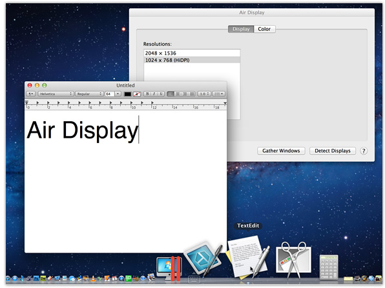Image resolution: width=385 pixels, height=288 pixels.
Task: Zoom the Untitled window with green button
Action: pos(45,85)
